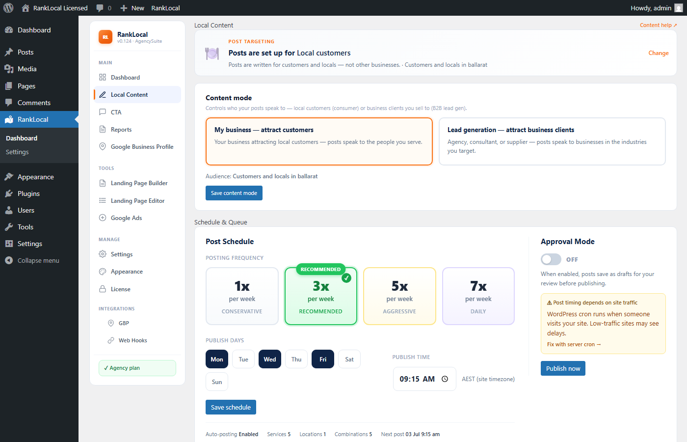Image resolution: width=687 pixels, height=442 pixels.
Task: Click the Collapse menu arrow icon
Action: 9,260
